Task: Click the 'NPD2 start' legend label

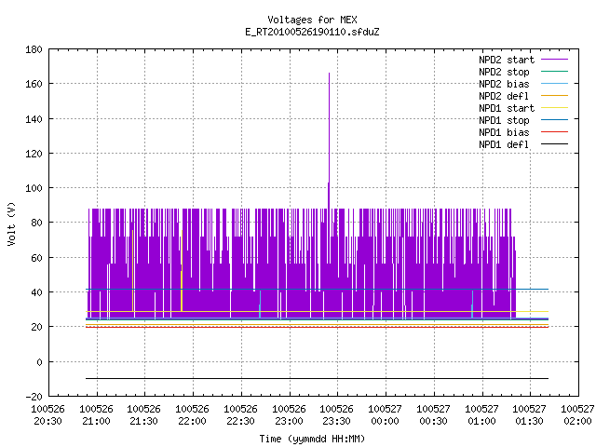Action: [507, 60]
